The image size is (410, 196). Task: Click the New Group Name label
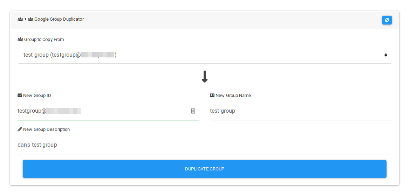233,96
